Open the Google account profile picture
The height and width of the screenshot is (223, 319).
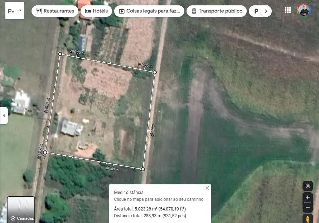point(304,10)
